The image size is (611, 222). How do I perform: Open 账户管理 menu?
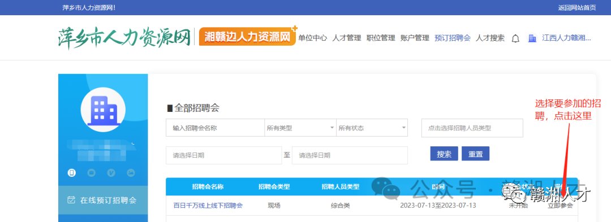415,38
